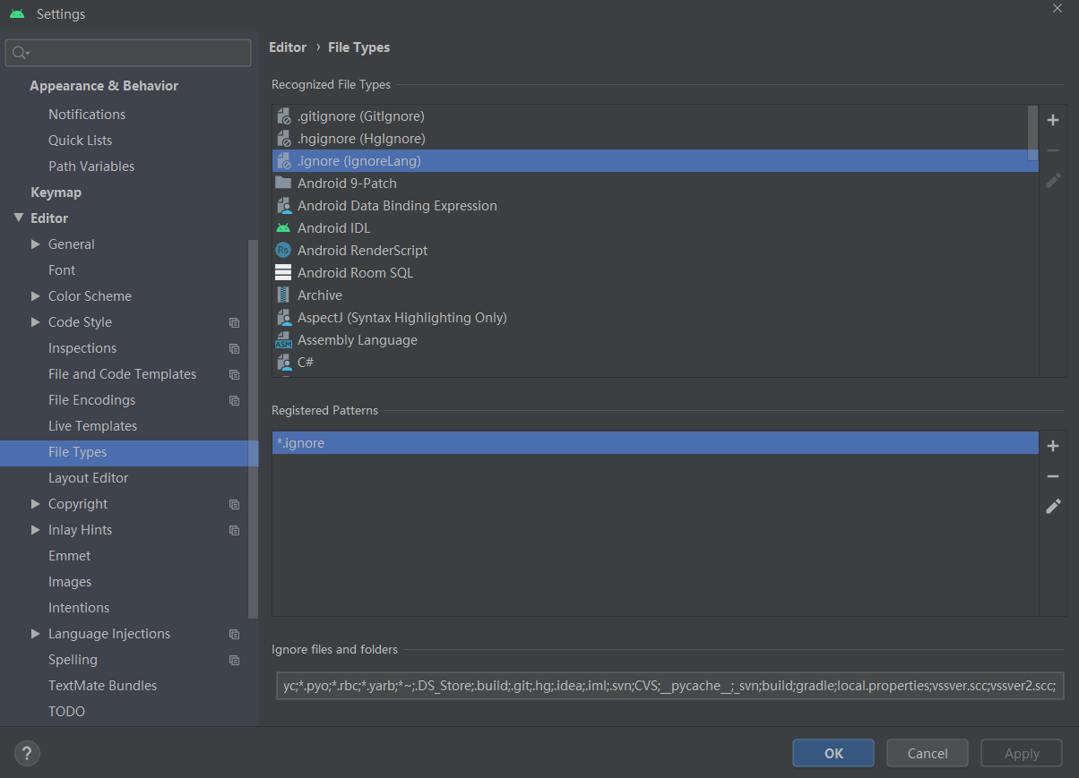Click the Ignore files and folders field
This screenshot has height=778, width=1079.
(670, 686)
